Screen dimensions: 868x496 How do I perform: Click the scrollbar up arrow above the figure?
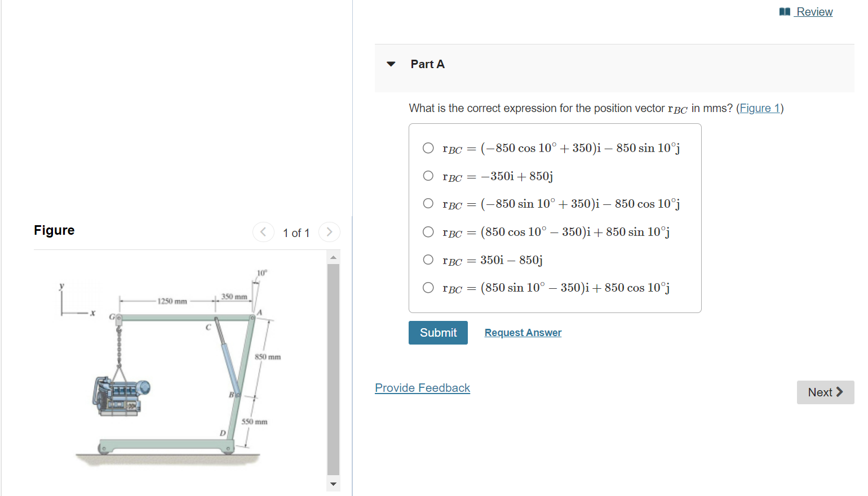pyautogui.click(x=333, y=257)
